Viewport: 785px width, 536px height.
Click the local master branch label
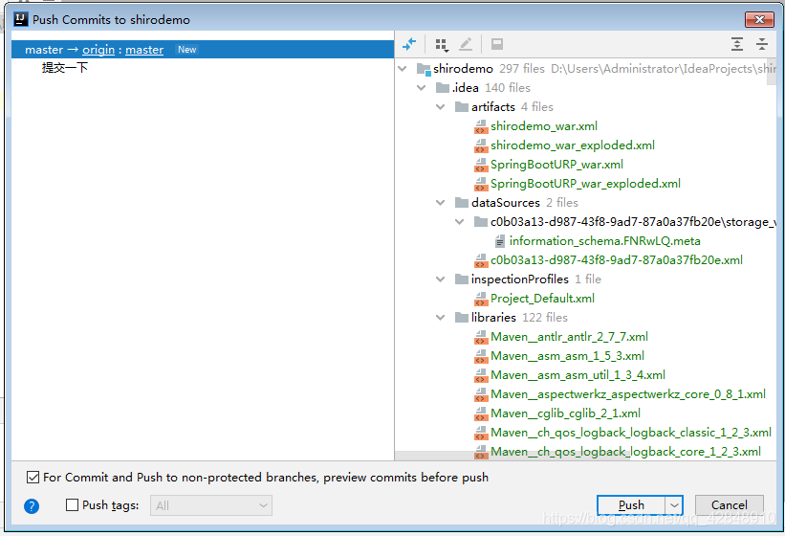tap(44, 50)
